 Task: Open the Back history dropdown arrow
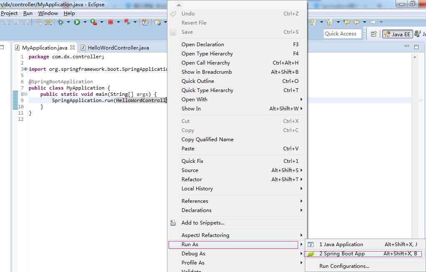tap(365, 22)
